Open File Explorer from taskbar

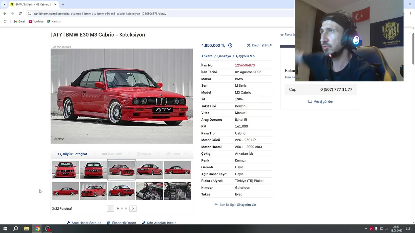(27, 229)
